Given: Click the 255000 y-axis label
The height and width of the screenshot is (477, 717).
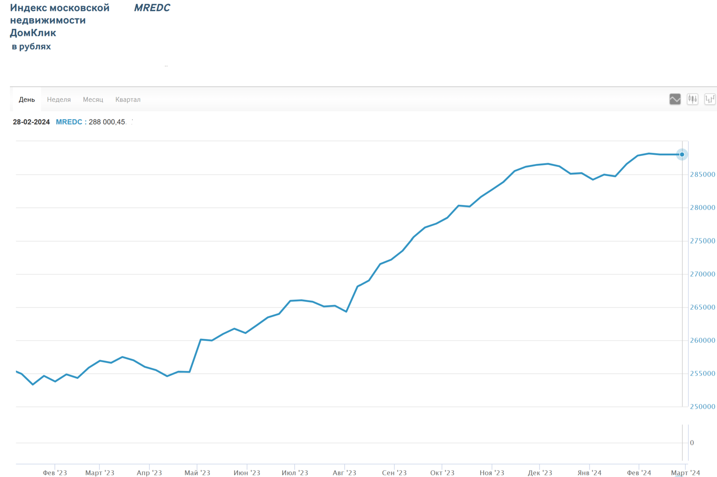Looking at the screenshot, I should tap(702, 374).
